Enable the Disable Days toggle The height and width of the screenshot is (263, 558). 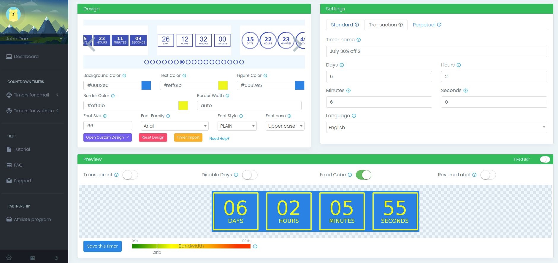[x=250, y=175]
